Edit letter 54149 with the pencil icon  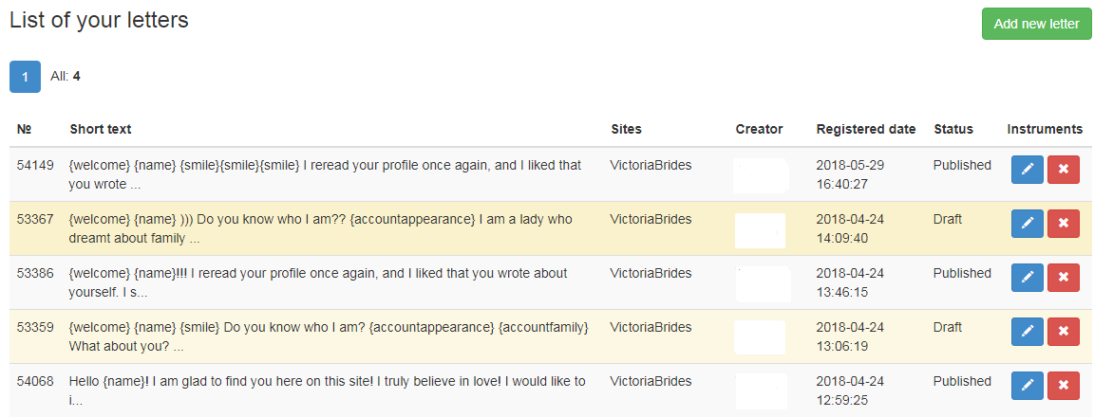(x=1027, y=169)
